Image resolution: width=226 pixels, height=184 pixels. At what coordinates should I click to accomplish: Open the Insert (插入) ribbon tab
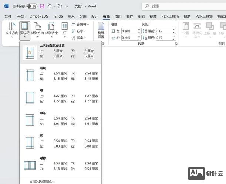[x=71, y=16]
